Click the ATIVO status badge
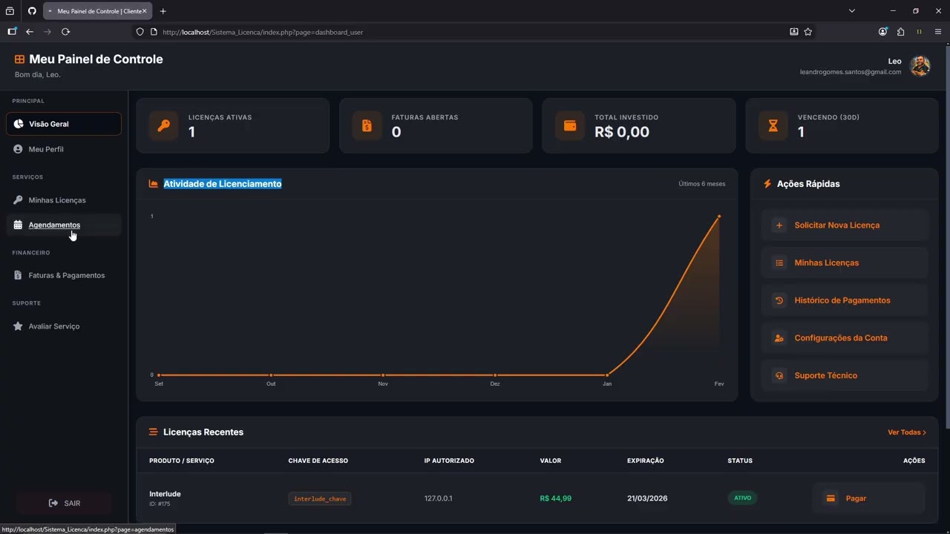950x534 pixels. click(x=742, y=498)
